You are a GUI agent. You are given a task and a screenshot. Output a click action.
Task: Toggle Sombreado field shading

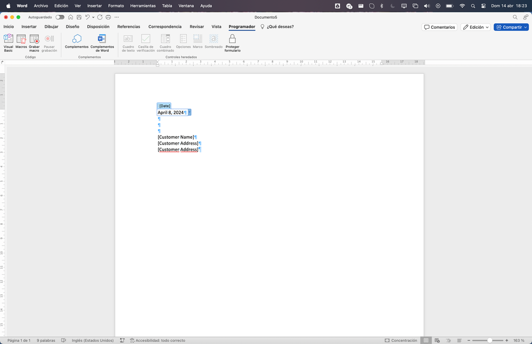[x=214, y=41]
